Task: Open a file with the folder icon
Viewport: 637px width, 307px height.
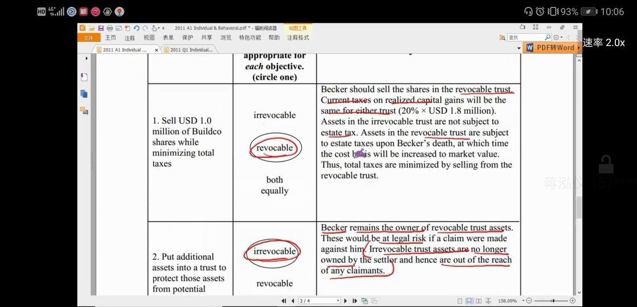Action: click(x=92, y=28)
